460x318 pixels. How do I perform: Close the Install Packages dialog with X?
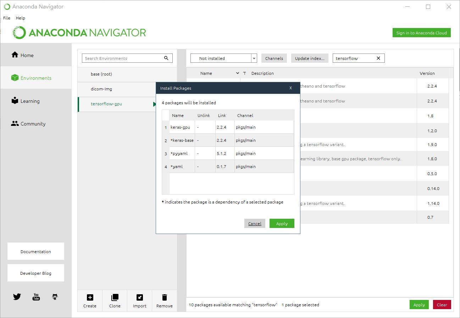click(290, 88)
